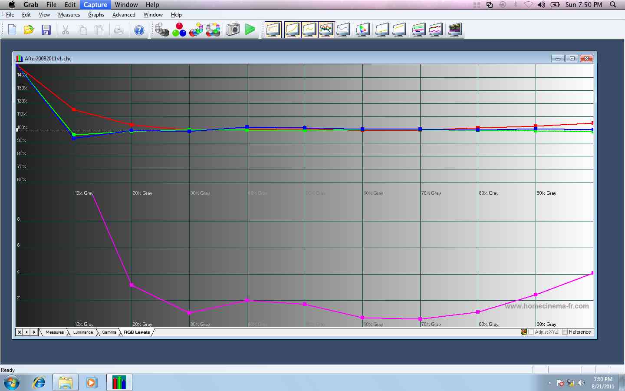This screenshot has width=625, height=391.
Task: Show hidden icons in the Windows tray
Action: (x=550, y=383)
